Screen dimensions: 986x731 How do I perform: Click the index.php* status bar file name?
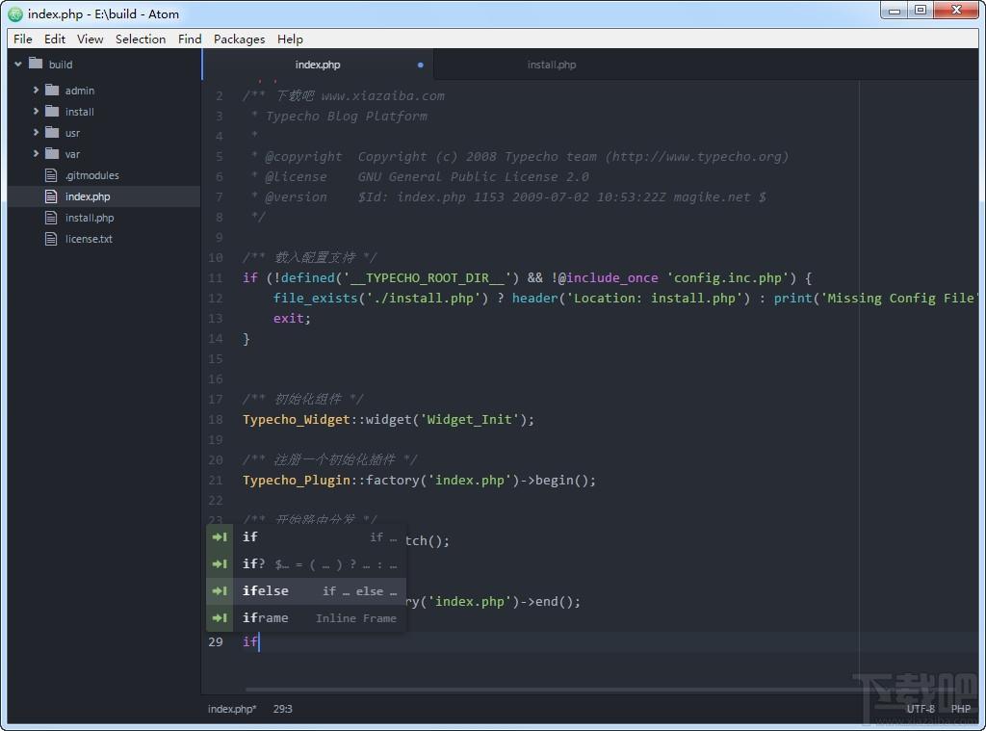pos(232,709)
